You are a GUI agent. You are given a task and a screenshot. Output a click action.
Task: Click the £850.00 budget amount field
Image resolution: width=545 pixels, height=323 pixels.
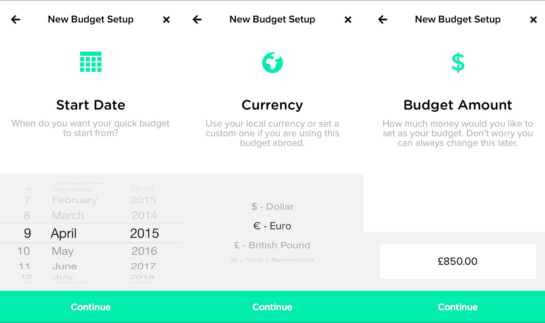(458, 261)
